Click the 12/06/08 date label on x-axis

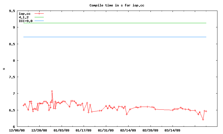[17, 130]
